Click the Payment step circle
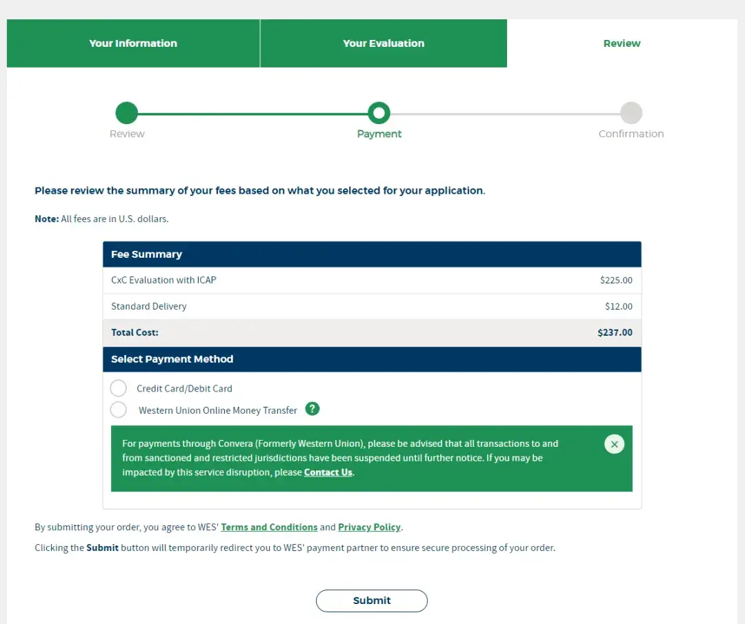The image size is (745, 624). (379, 113)
